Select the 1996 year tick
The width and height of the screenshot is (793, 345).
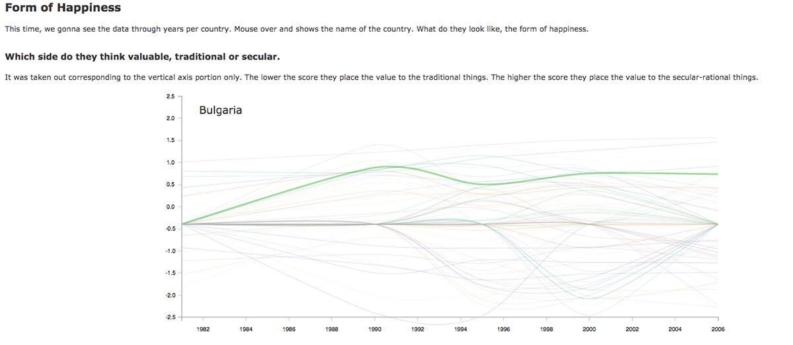(504, 329)
